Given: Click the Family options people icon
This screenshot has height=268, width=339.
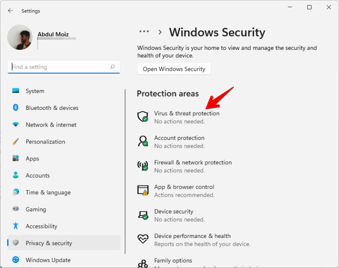Looking at the screenshot, I should 143,264.
